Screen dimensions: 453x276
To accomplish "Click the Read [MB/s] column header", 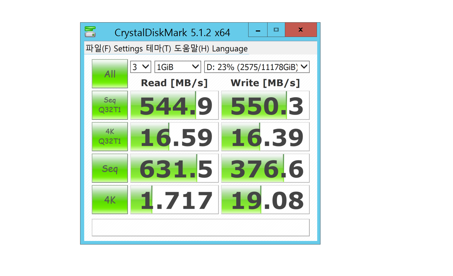I will click(174, 83).
